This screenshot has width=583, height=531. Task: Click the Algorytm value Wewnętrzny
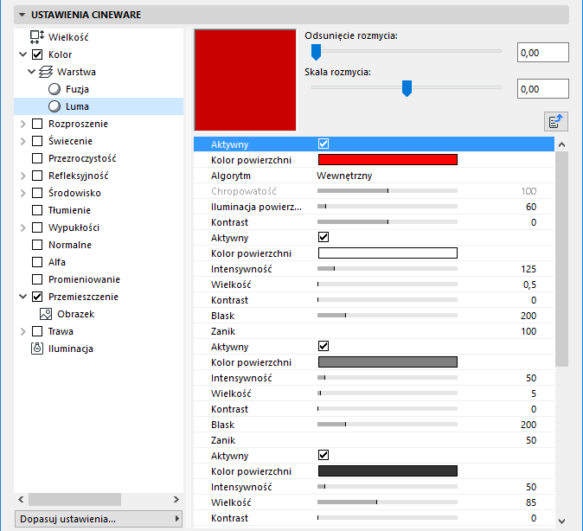[344, 176]
